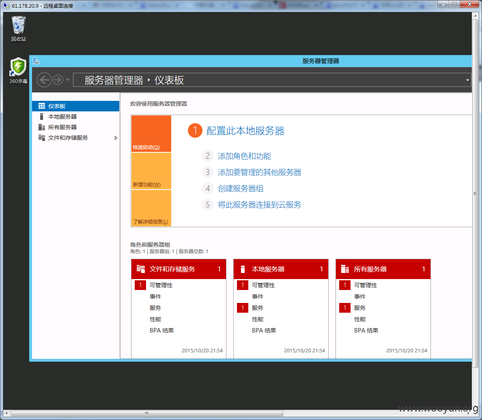Click the folder icon on 文件和存储服务 tile
Viewport: 482px width, 420px height.
click(140, 269)
